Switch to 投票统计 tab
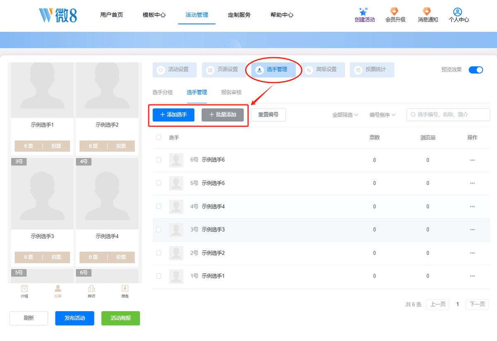This screenshot has width=497, height=341. (372, 70)
